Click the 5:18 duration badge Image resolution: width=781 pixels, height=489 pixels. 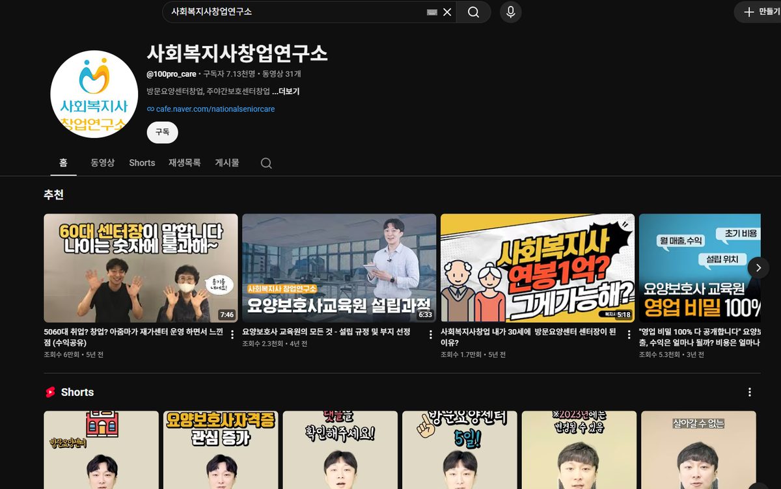[x=623, y=315]
